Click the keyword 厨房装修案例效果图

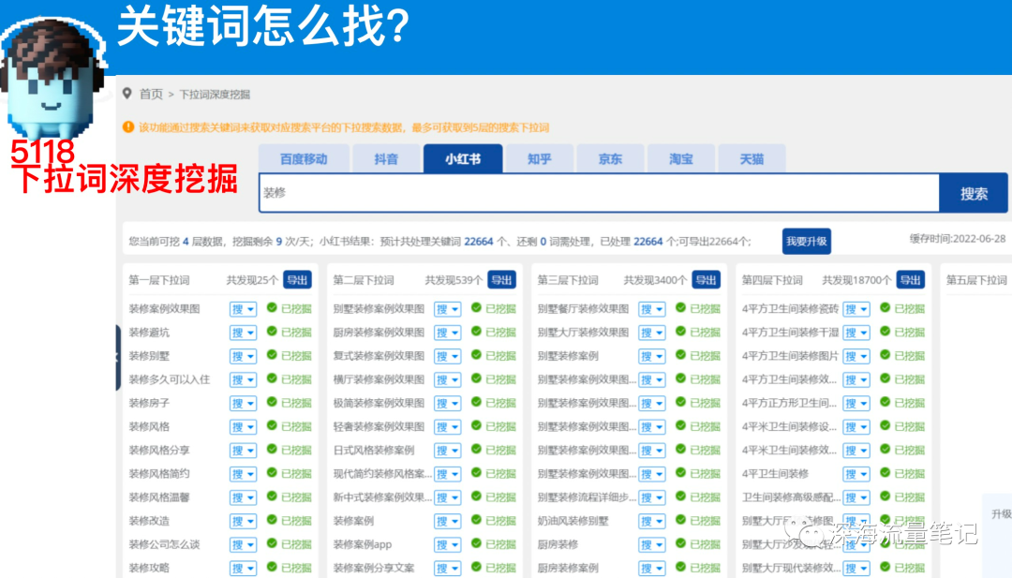click(379, 333)
